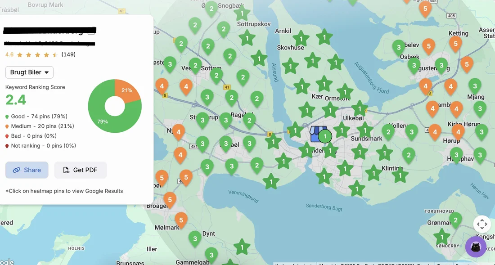Click the star pin over Ormstoft label
495x265 pixels.
(x=345, y=92)
